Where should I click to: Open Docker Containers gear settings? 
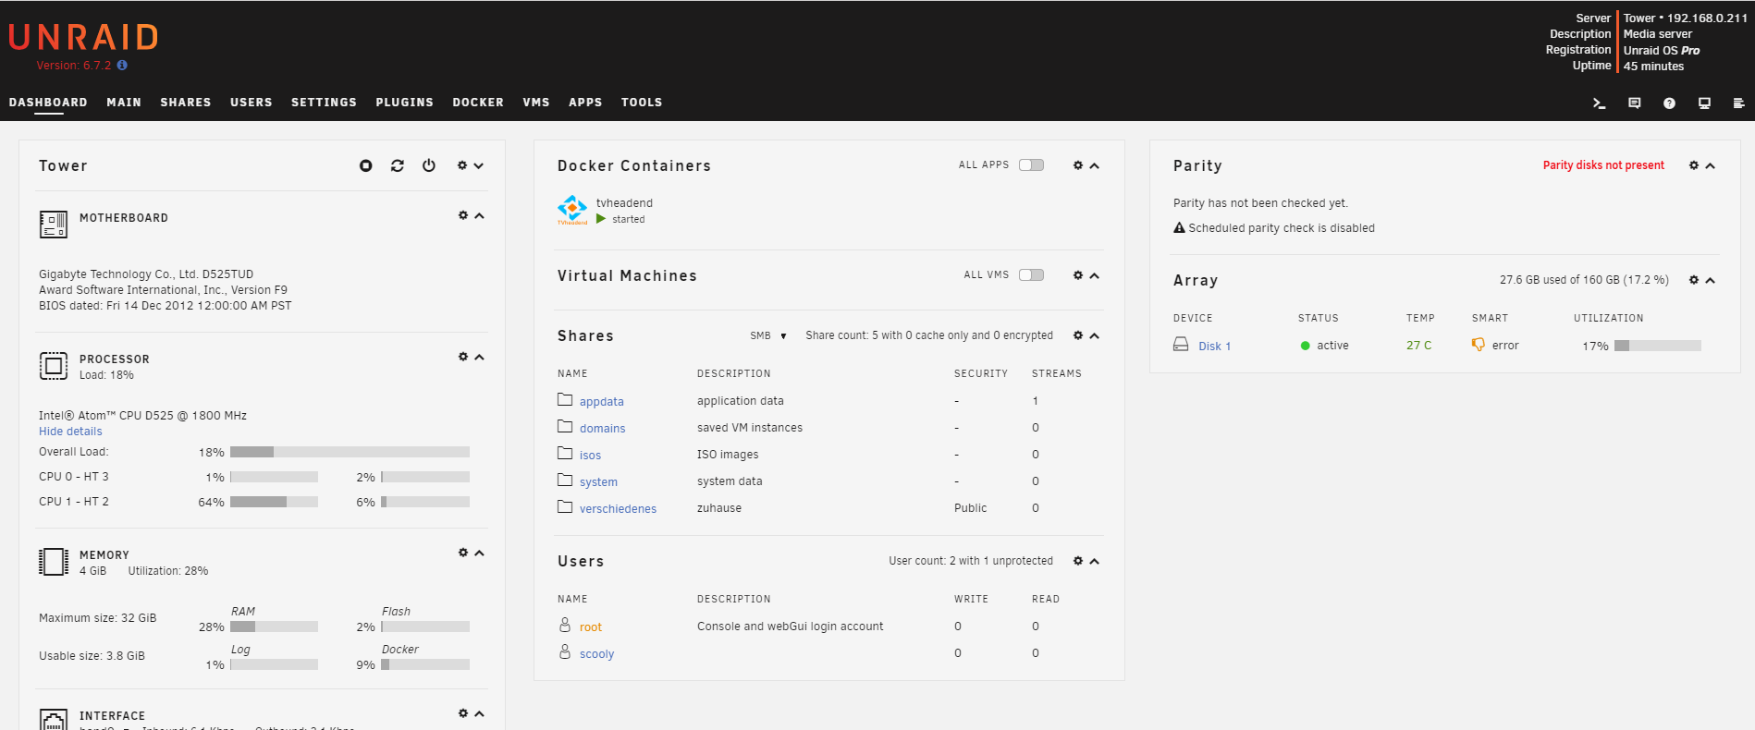pyautogui.click(x=1078, y=165)
